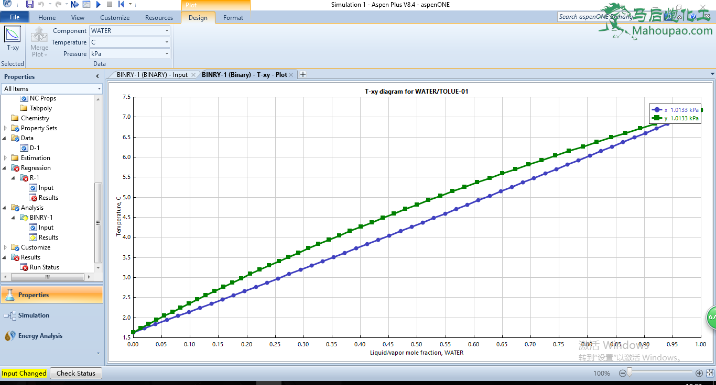
Task: Select Run Status tree item
Action: click(40, 267)
